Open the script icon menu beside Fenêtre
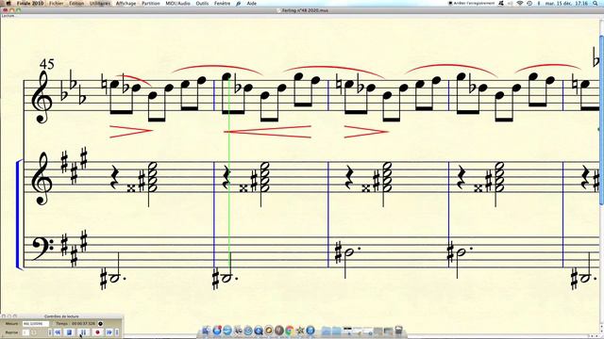This screenshot has height=339, width=604. point(239,3)
